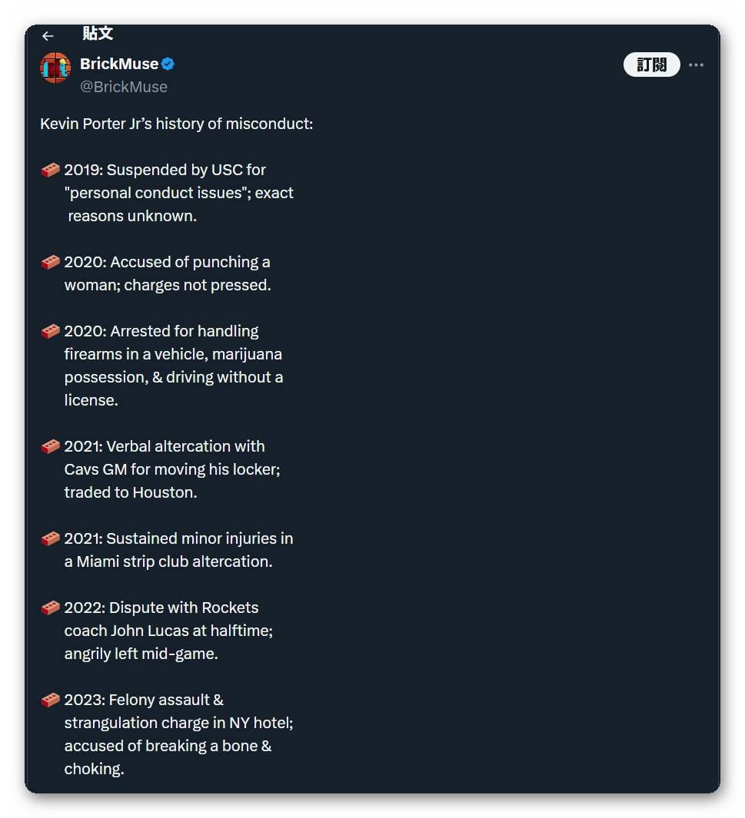Open BrickMuse's profile avatar
Screen dimensions: 745x818
click(55, 68)
